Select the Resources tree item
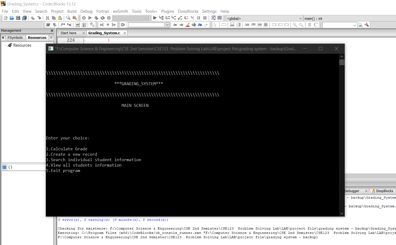Viewport: 396px width, 245px height. [22, 45]
